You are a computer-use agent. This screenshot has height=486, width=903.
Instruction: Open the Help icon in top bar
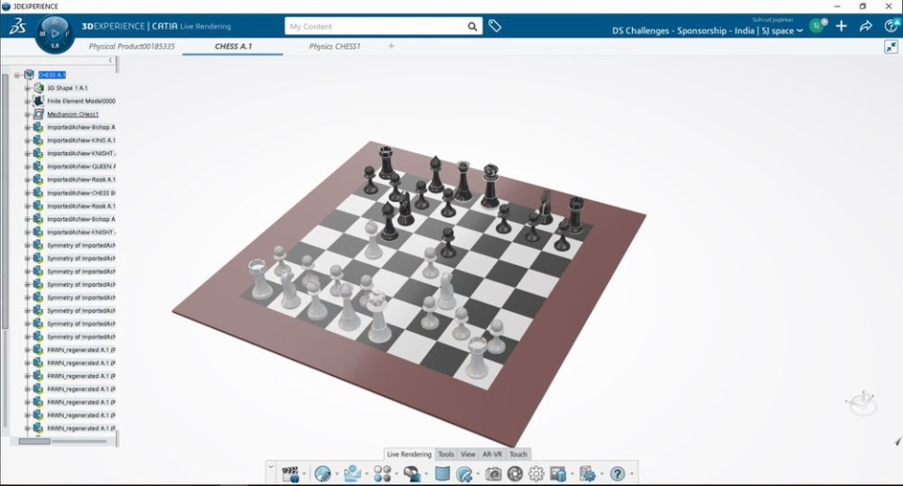pyautogui.click(x=891, y=25)
